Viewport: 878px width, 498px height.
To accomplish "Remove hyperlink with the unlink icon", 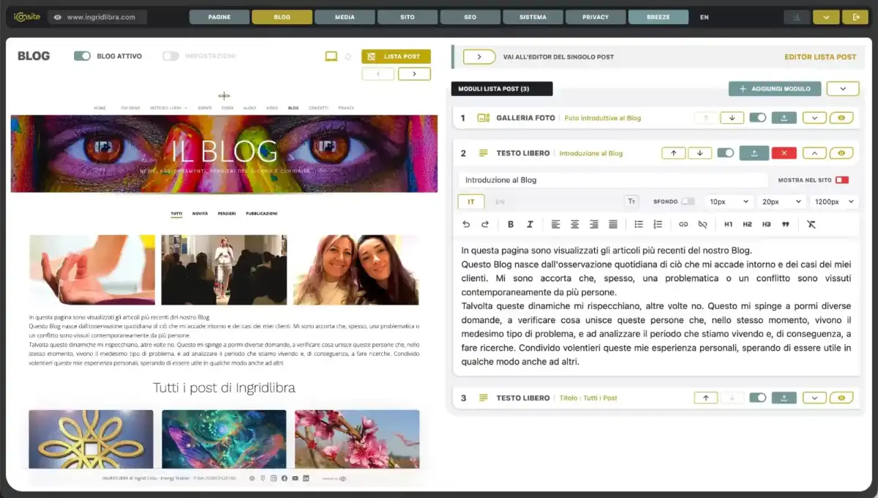I will [x=702, y=224].
